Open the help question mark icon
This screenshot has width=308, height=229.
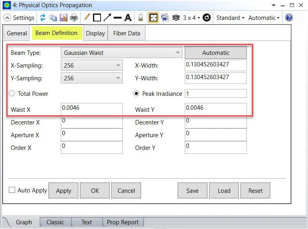pos(289,18)
